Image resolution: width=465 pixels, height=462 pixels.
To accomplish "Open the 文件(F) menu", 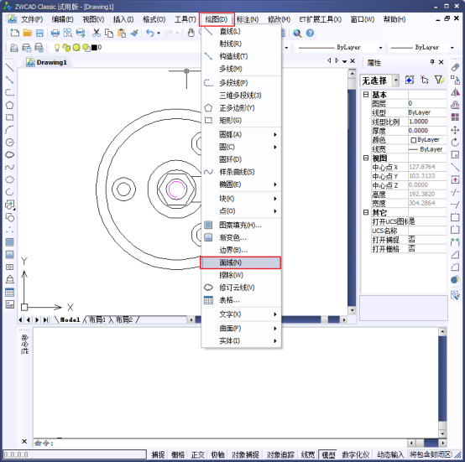I will point(32,19).
